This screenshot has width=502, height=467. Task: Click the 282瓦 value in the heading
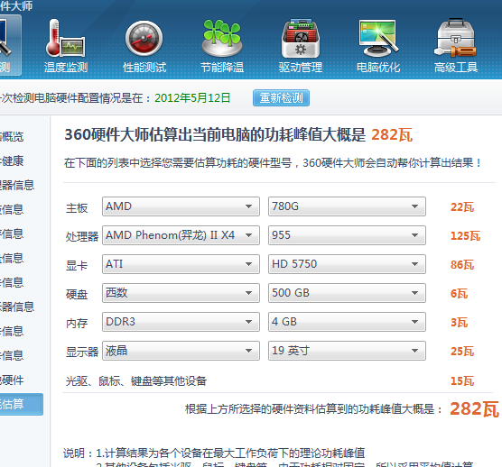tap(392, 134)
